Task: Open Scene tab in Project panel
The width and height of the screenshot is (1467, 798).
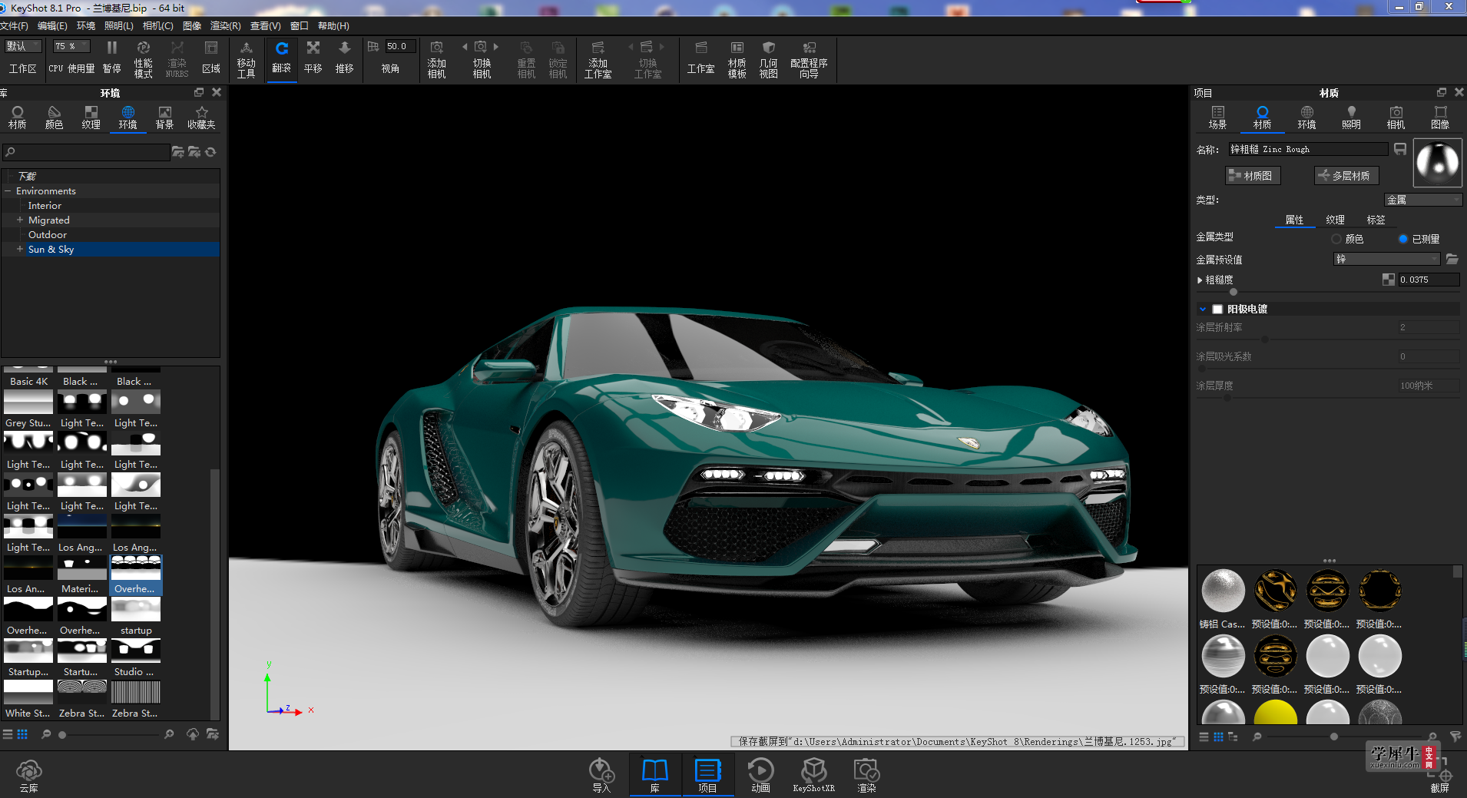Action: coord(1218,118)
